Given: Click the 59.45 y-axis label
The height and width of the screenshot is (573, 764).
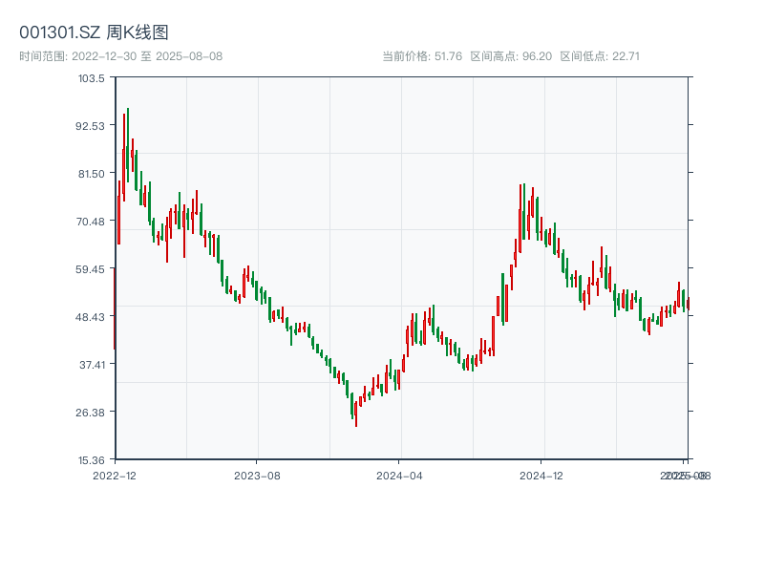Looking at the screenshot, I should click(x=91, y=268).
